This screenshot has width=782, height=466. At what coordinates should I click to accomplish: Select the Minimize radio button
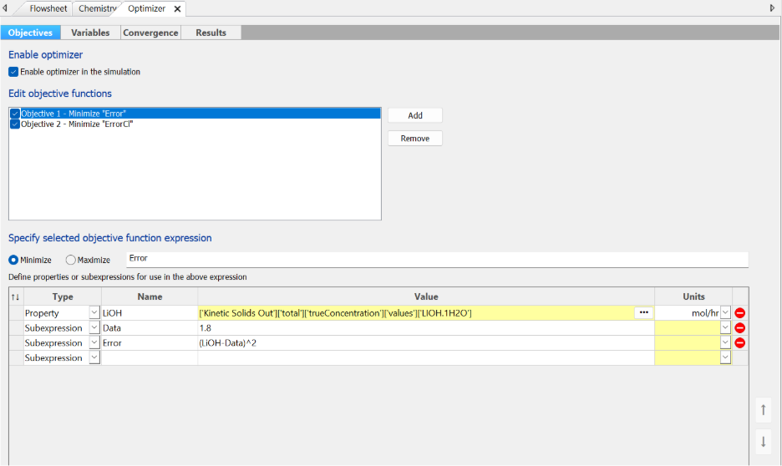tap(13, 260)
